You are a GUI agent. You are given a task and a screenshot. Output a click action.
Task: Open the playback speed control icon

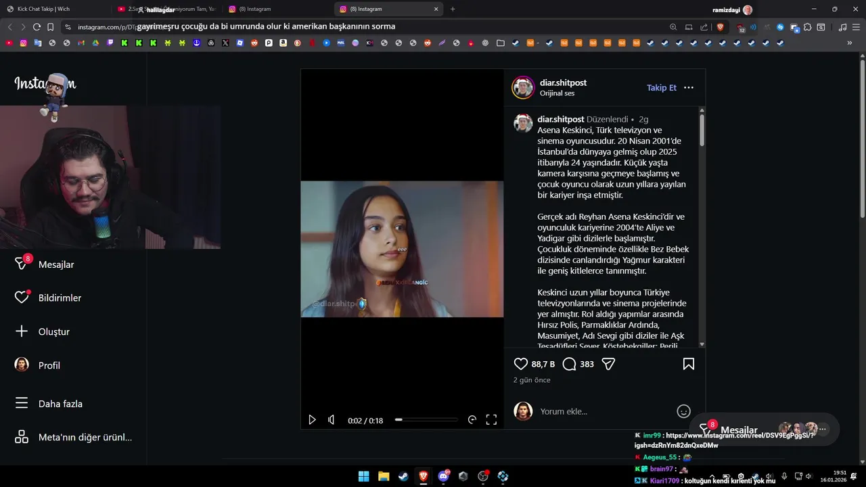coord(472,420)
